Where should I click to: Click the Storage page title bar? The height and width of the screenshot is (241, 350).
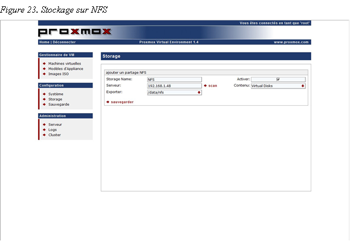click(x=206, y=56)
